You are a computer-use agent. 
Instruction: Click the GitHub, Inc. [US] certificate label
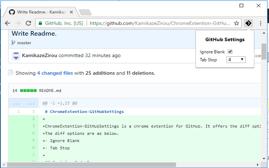click(64, 23)
